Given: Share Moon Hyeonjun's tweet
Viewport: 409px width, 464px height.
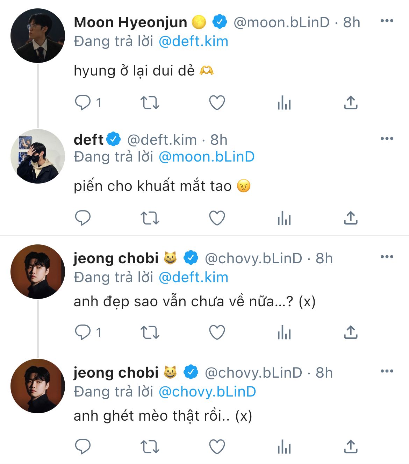Looking at the screenshot, I should click(351, 103).
